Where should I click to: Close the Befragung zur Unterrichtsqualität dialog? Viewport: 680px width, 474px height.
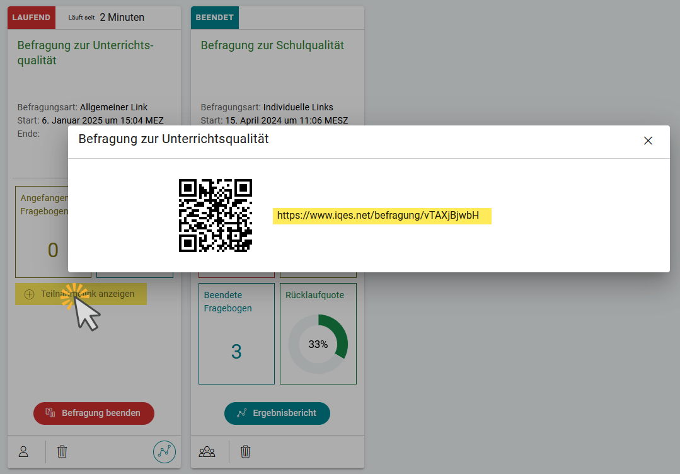pyautogui.click(x=648, y=141)
